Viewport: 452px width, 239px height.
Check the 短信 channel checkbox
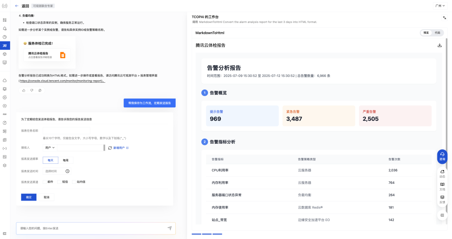point(59,182)
